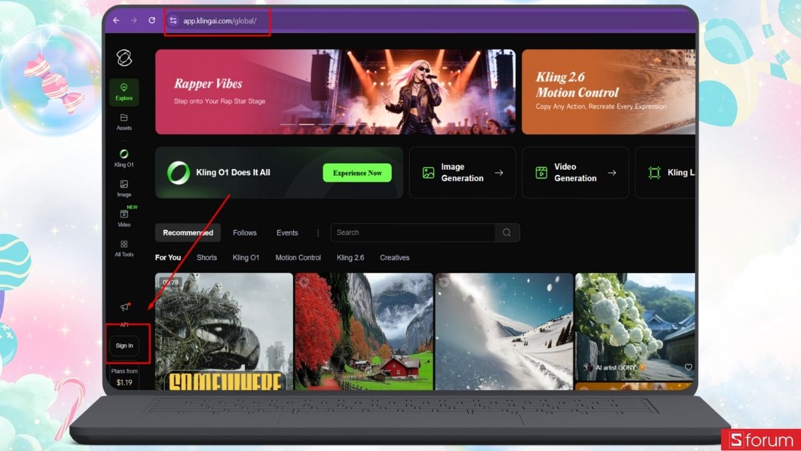The width and height of the screenshot is (801, 451).
Task: Open the white hydrangea flowers thumbnail
Action: tap(635, 327)
